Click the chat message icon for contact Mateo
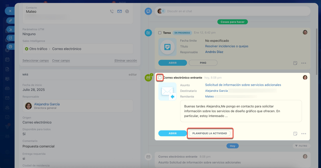Viewport: 321px width, 168px height. pos(127,11)
